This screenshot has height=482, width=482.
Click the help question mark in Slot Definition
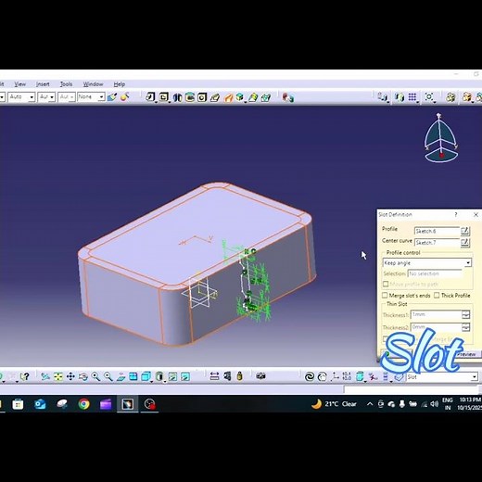(456, 214)
